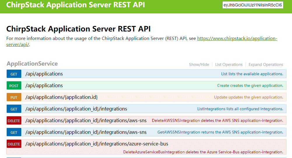
Task: Click 'Create creates the given application.' description
Action: click(x=250, y=86)
